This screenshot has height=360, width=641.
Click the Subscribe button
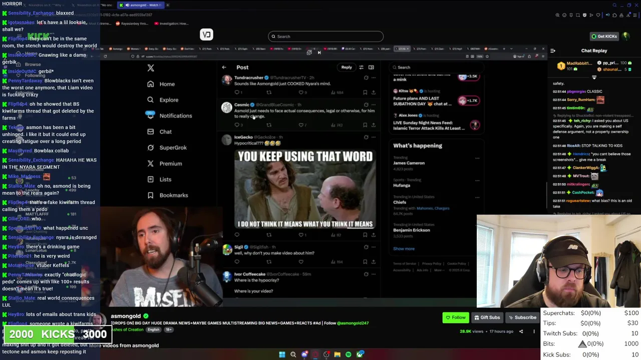point(522,317)
